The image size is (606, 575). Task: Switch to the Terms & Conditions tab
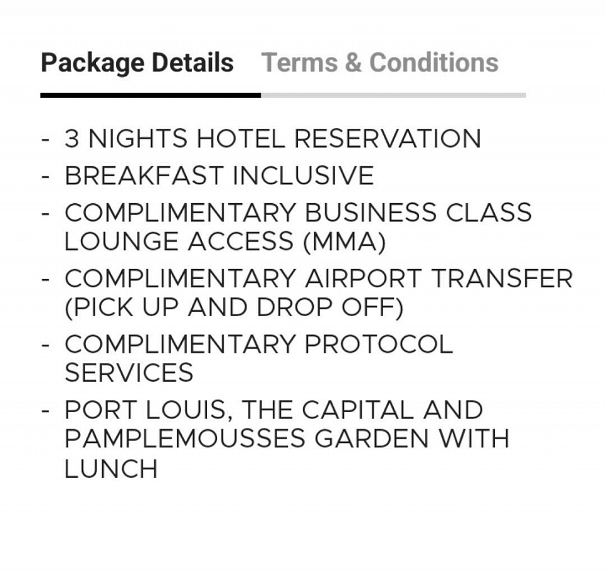(379, 62)
